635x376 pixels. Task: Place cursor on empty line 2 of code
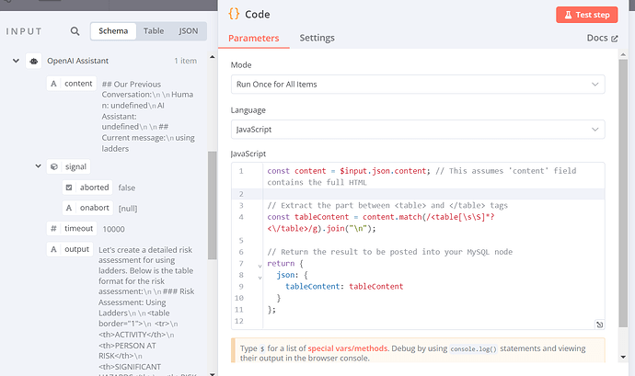[x=433, y=194]
